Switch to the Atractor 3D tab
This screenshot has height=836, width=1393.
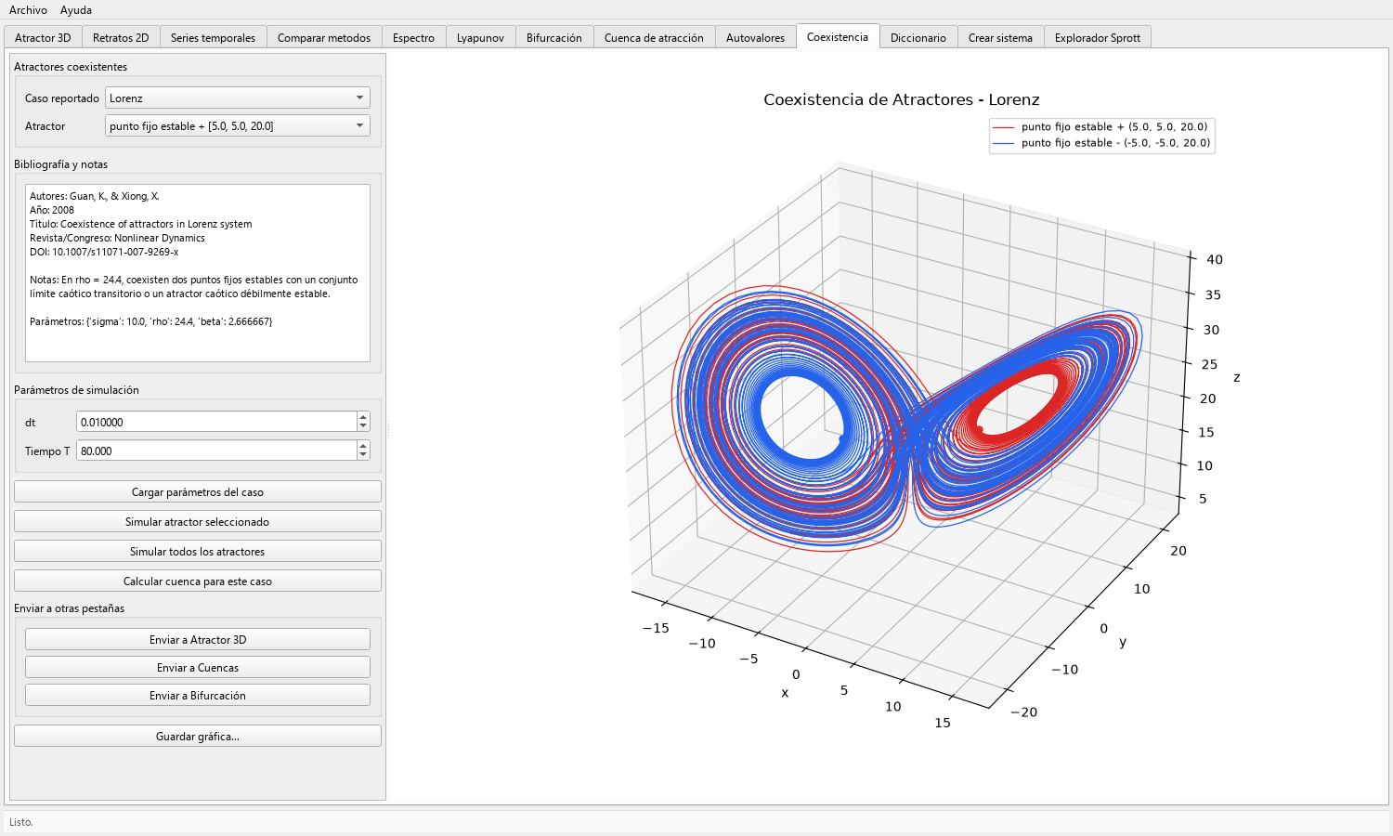coord(43,38)
